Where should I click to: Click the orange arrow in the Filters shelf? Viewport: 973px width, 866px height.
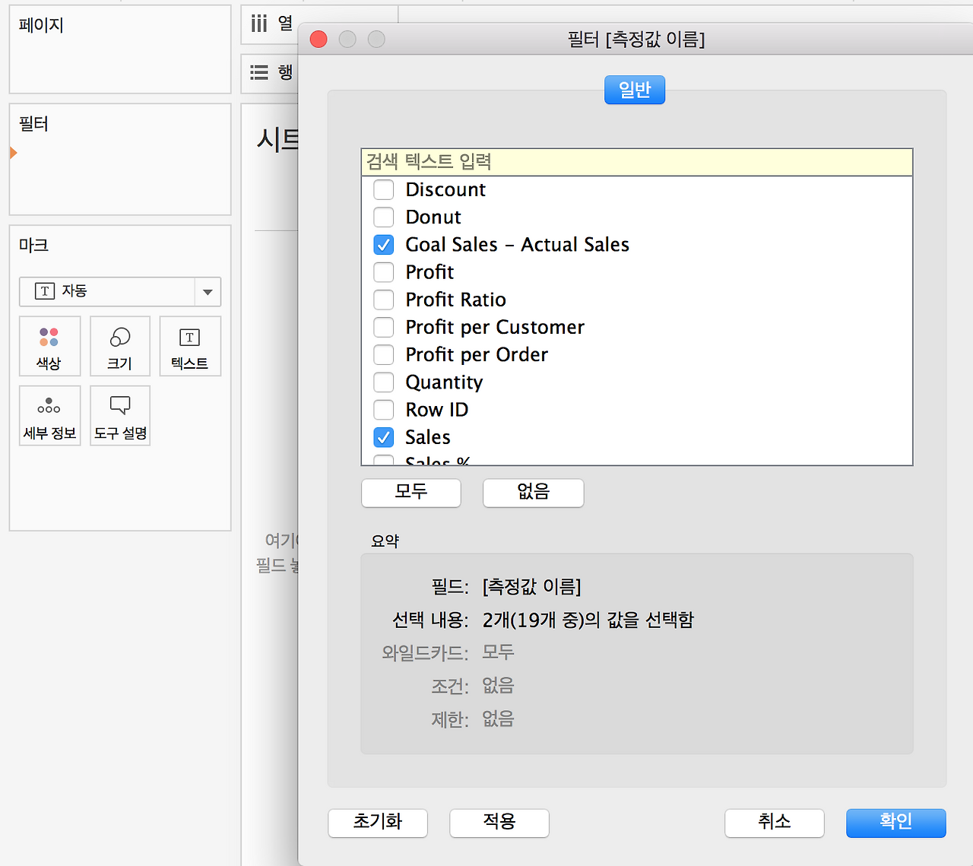tap(13, 153)
